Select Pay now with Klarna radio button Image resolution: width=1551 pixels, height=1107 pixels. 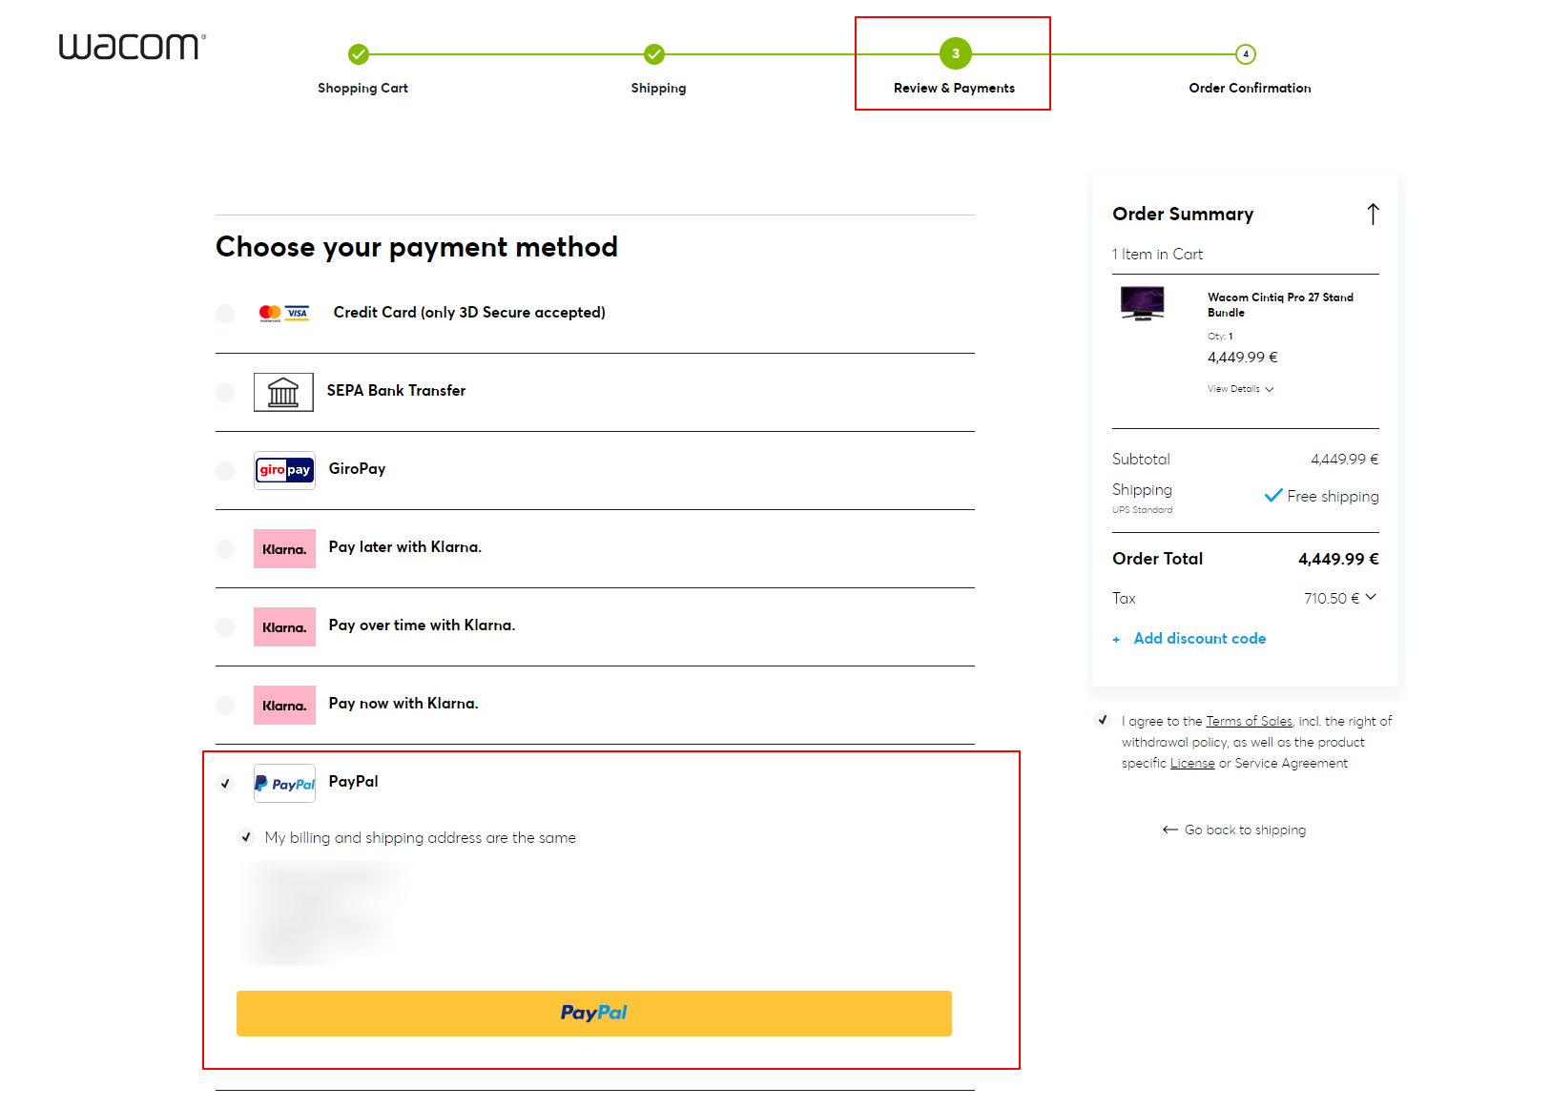point(225,705)
